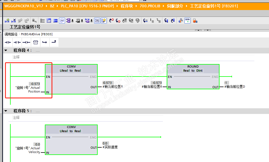The height and width of the screenshot is (162, 269).
Task: Open a branch in the rung
Action: 45,42
